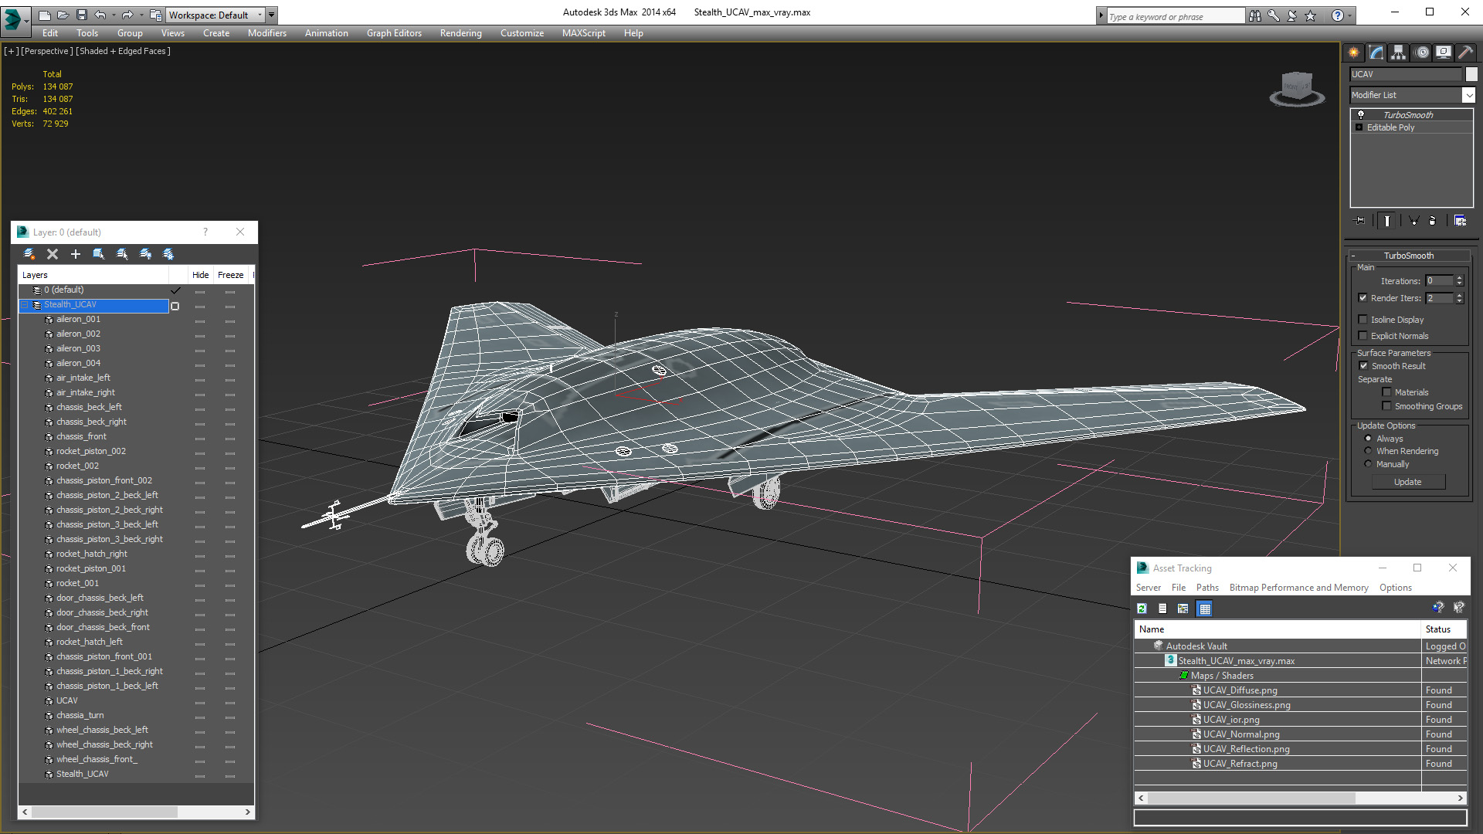The image size is (1483, 834).
Task: Open Asset Tracking Paths menu
Action: (1207, 588)
